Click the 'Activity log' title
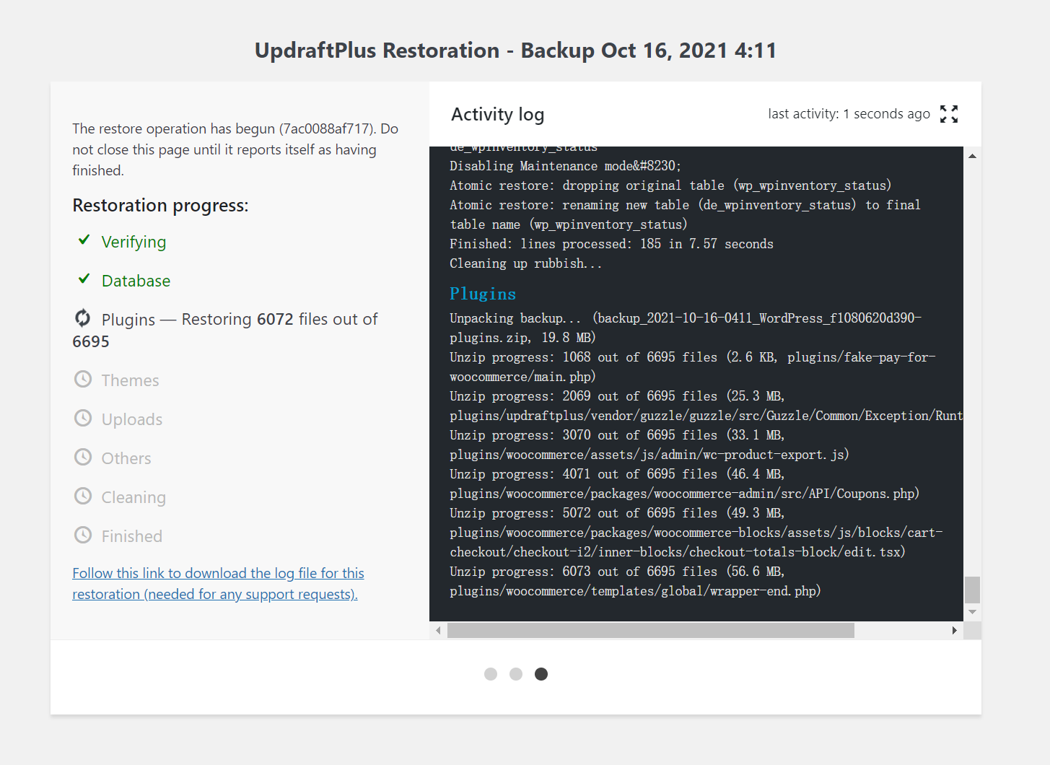1050x765 pixels. pyautogui.click(x=498, y=115)
